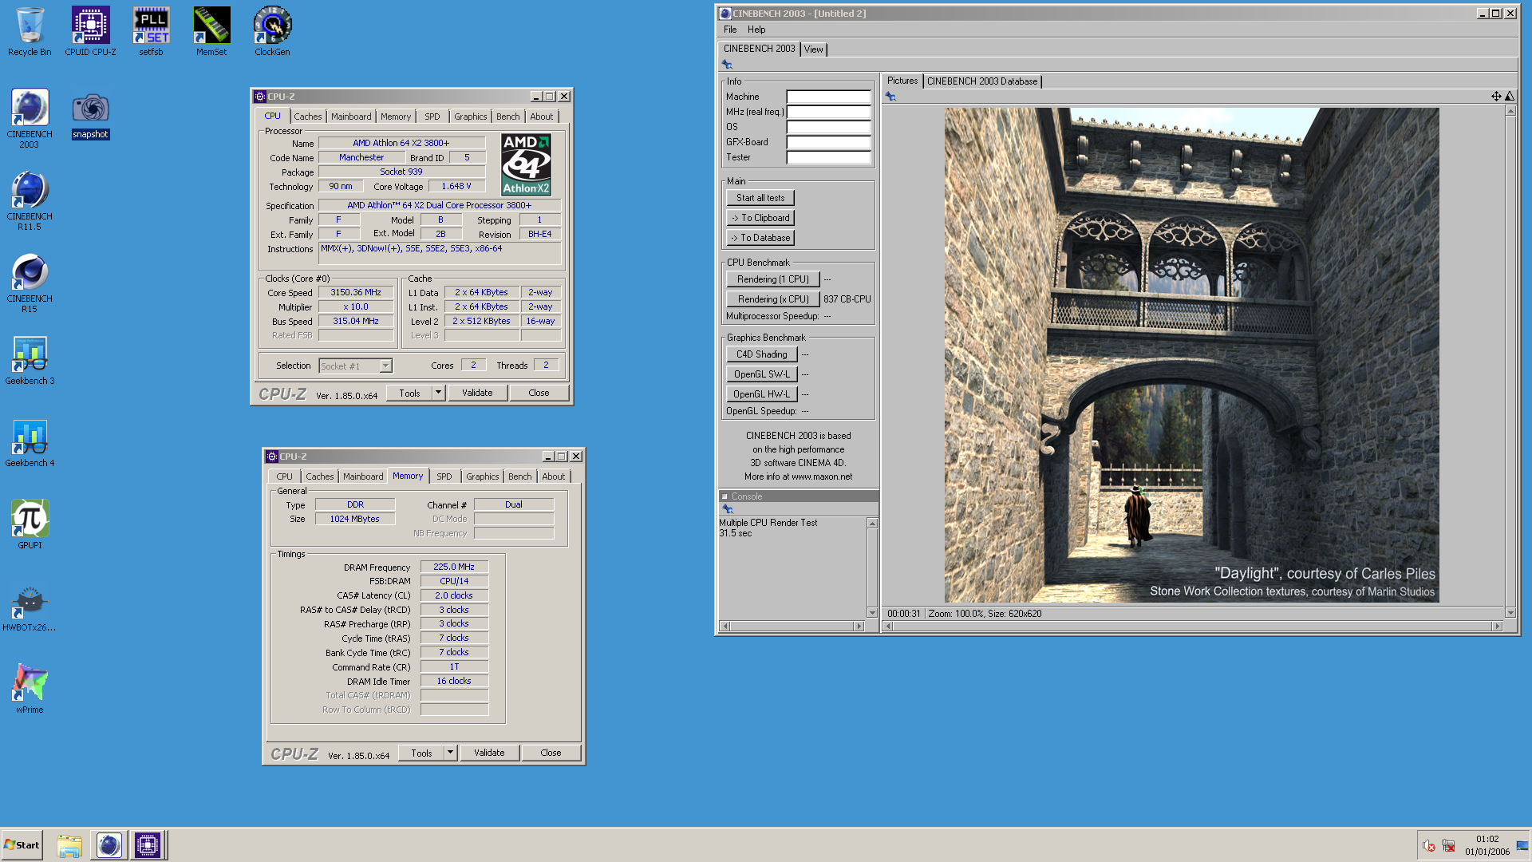
Task: Click console vertical scrollbar down arrow
Action: tap(872, 613)
